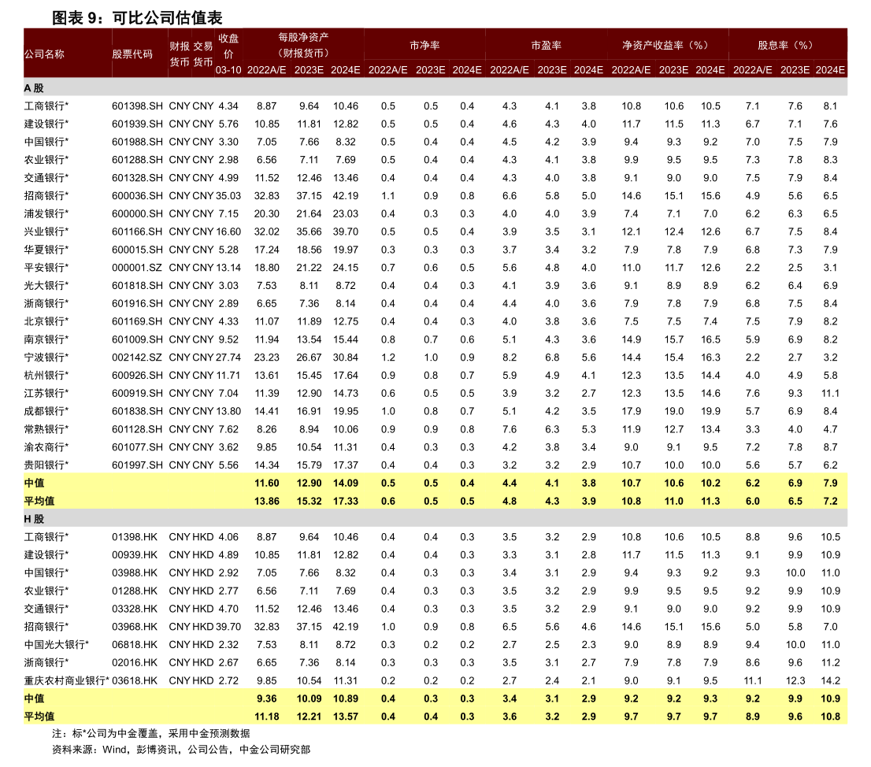
Task: Click the 公司名称 column header
Action: coord(44,54)
